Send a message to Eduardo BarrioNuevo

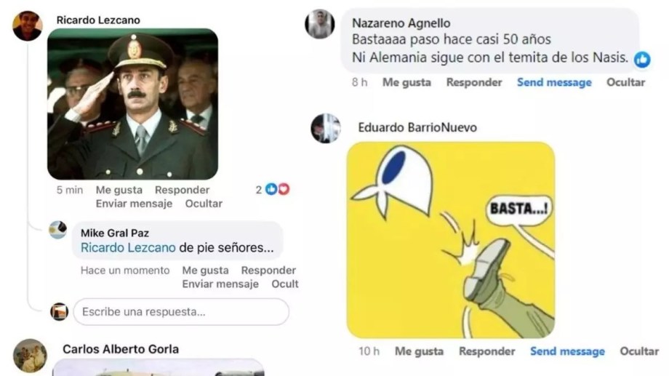[x=567, y=351]
